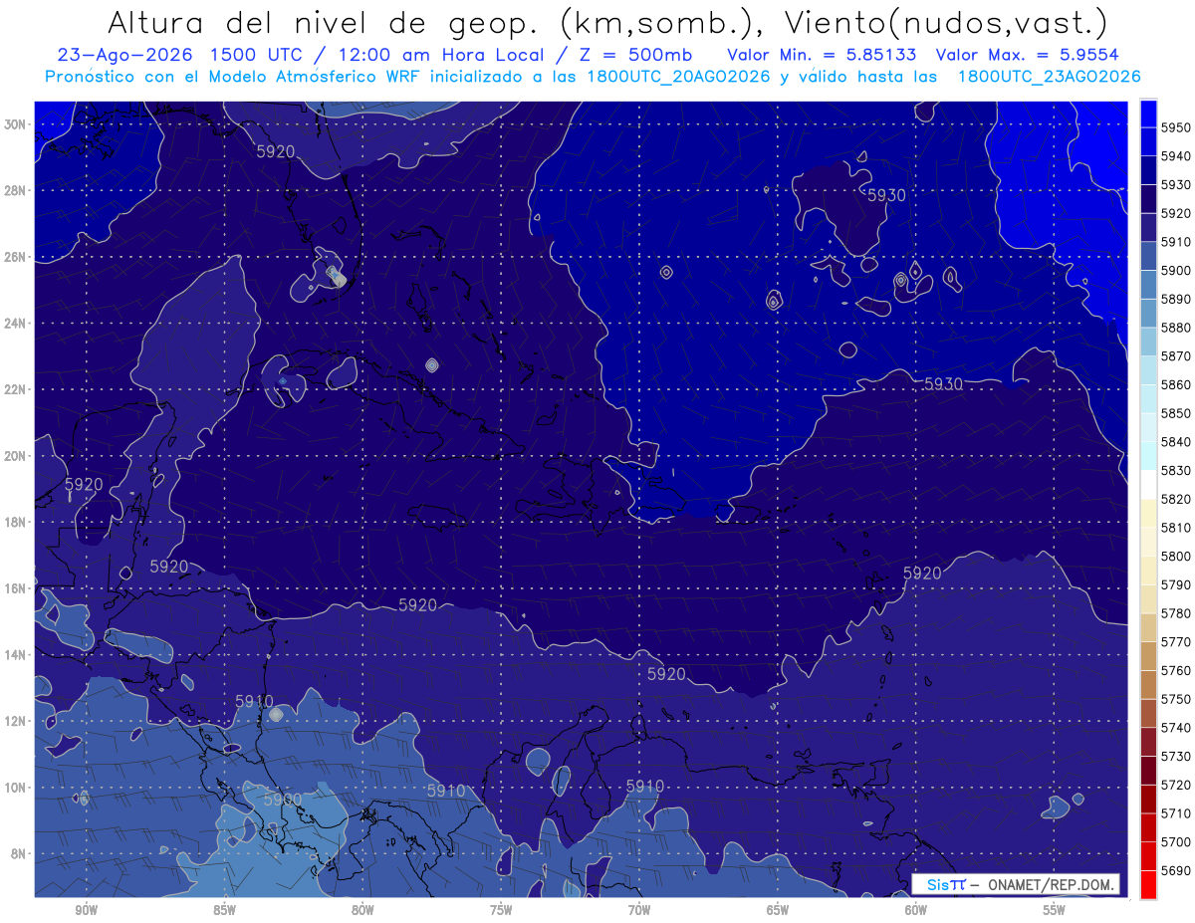Screen dimensions: 1195x923
Task: Click the legend swatch between 5940 and 5950
Action: coord(1148,141)
